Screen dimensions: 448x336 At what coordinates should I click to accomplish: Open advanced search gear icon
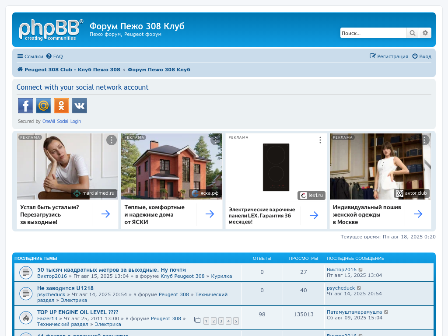click(x=425, y=33)
